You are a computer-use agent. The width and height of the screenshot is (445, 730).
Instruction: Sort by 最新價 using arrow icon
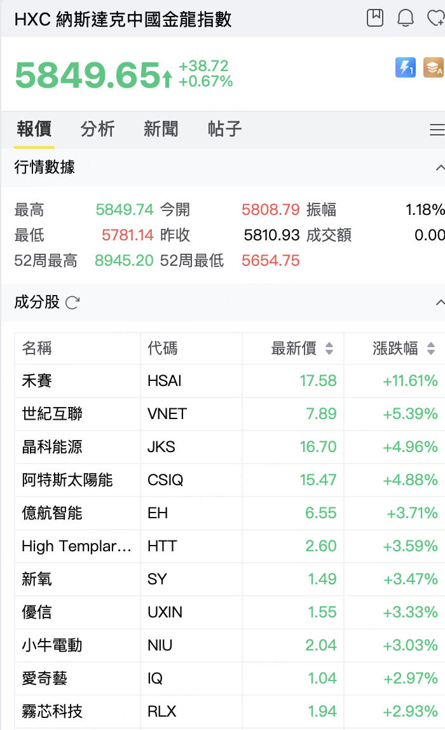[329, 348]
